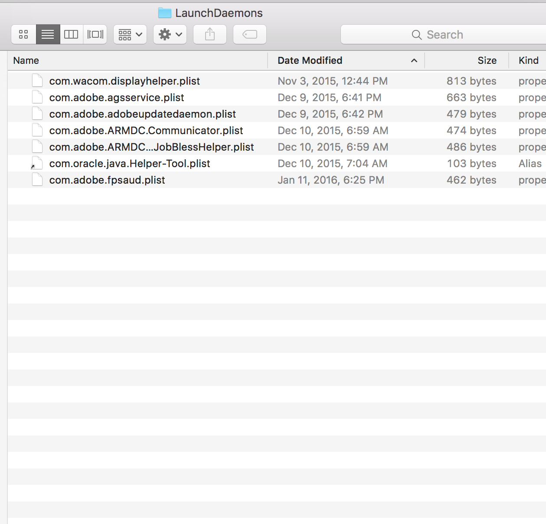Click file icon of com.adobe.adobeupdatedaemon.plist
This screenshot has width=546, height=524.
(x=37, y=114)
